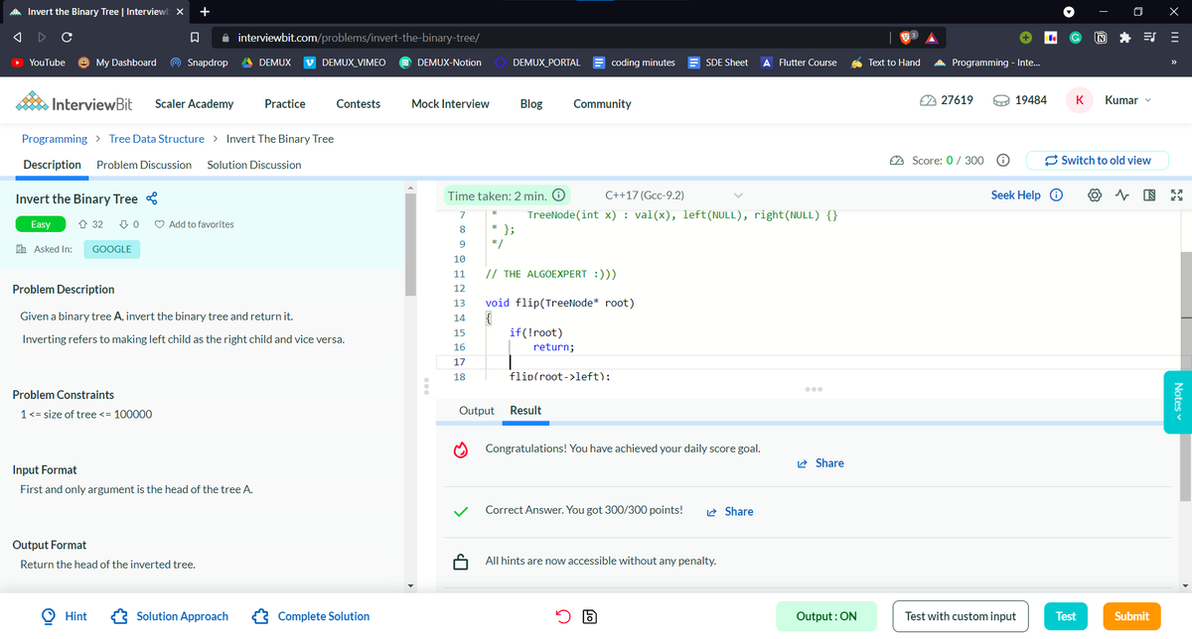Go to Mock Interview
Screen dimensions: 1192x639
[450, 104]
